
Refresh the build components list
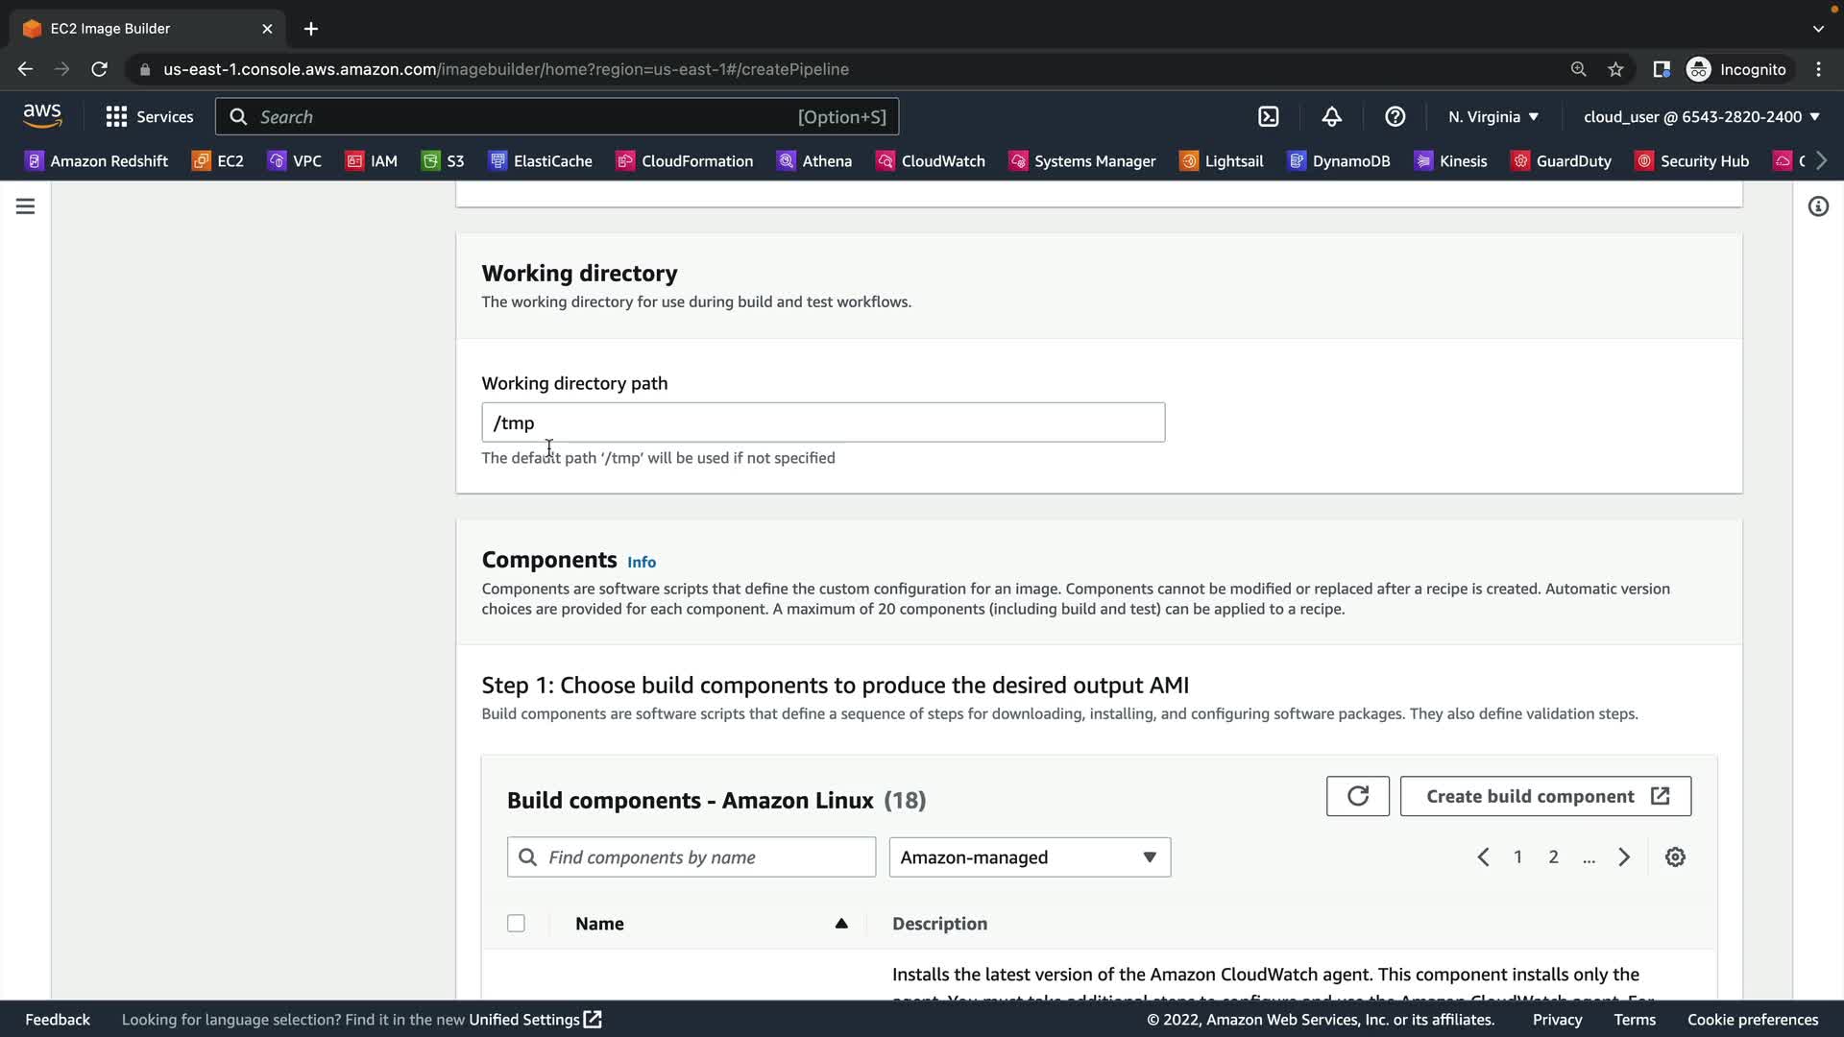click(x=1357, y=796)
